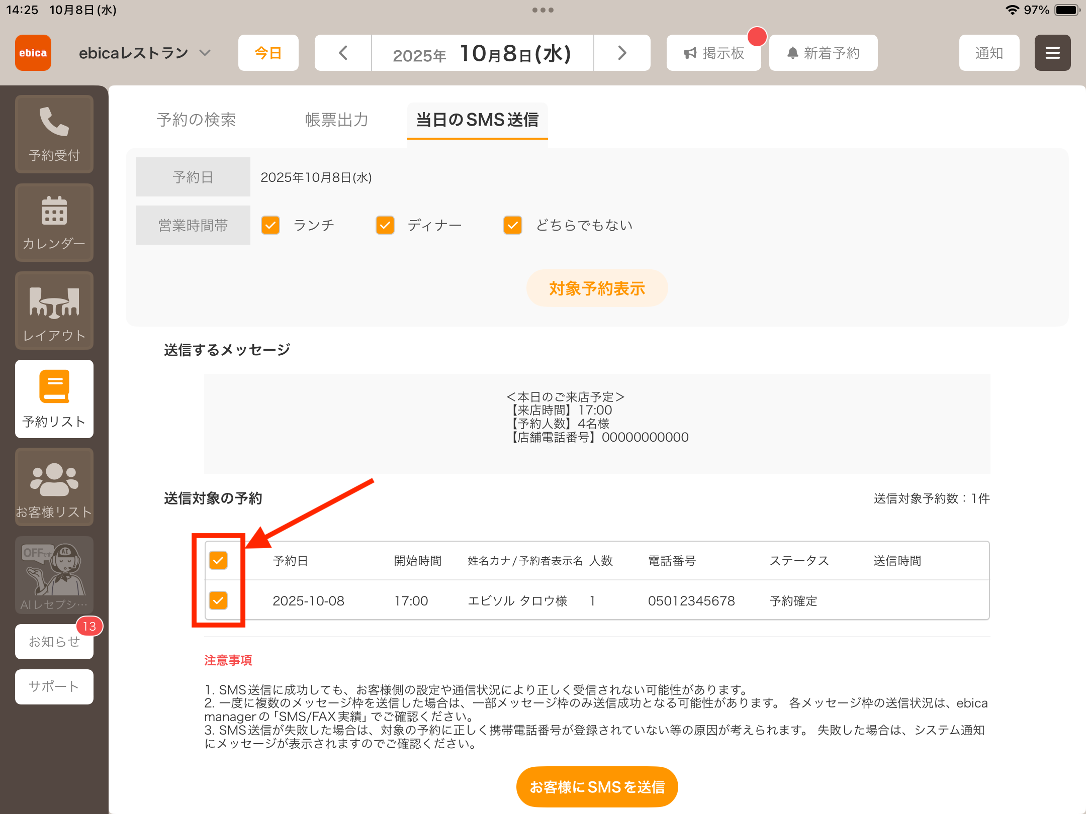This screenshot has width=1086, height=814.
Task: Click the Wi-Fi icon in status bar
Action: [x=1012, y=10]
